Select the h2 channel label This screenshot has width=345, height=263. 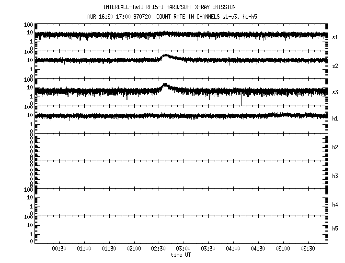[x=335, y=147]
